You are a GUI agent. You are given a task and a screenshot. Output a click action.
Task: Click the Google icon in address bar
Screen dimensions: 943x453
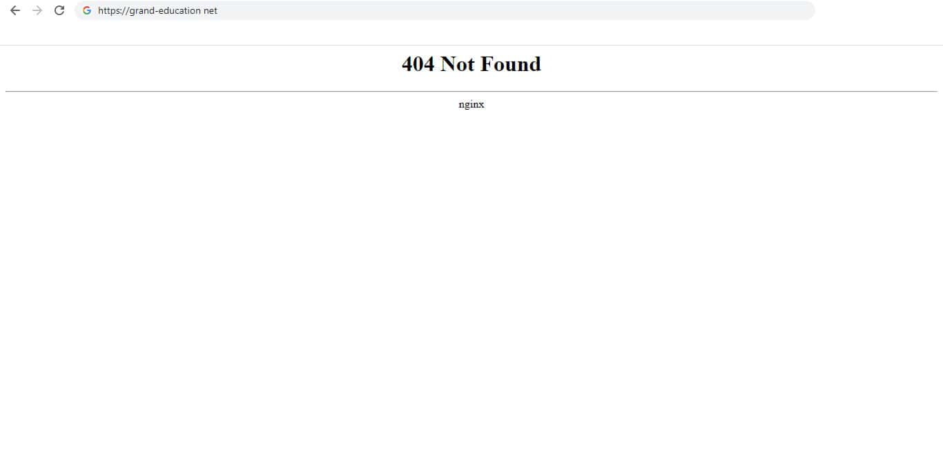(87, 10)
